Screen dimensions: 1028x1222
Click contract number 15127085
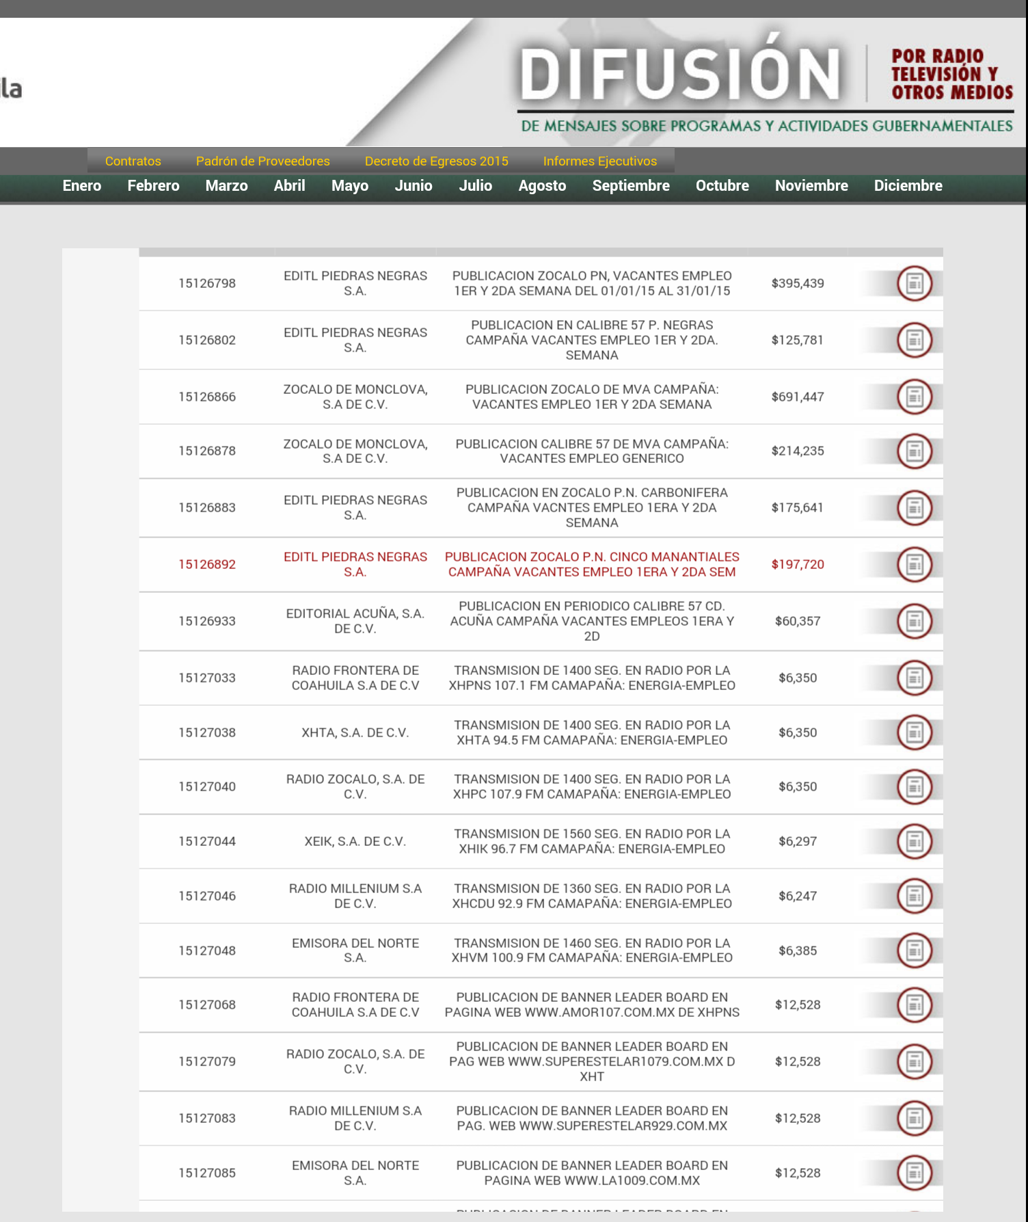pos(207,1173)
